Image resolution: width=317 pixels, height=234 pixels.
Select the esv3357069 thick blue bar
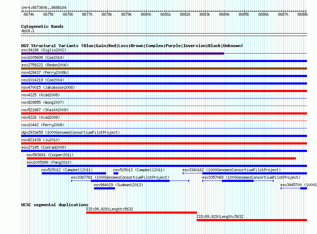238,181
